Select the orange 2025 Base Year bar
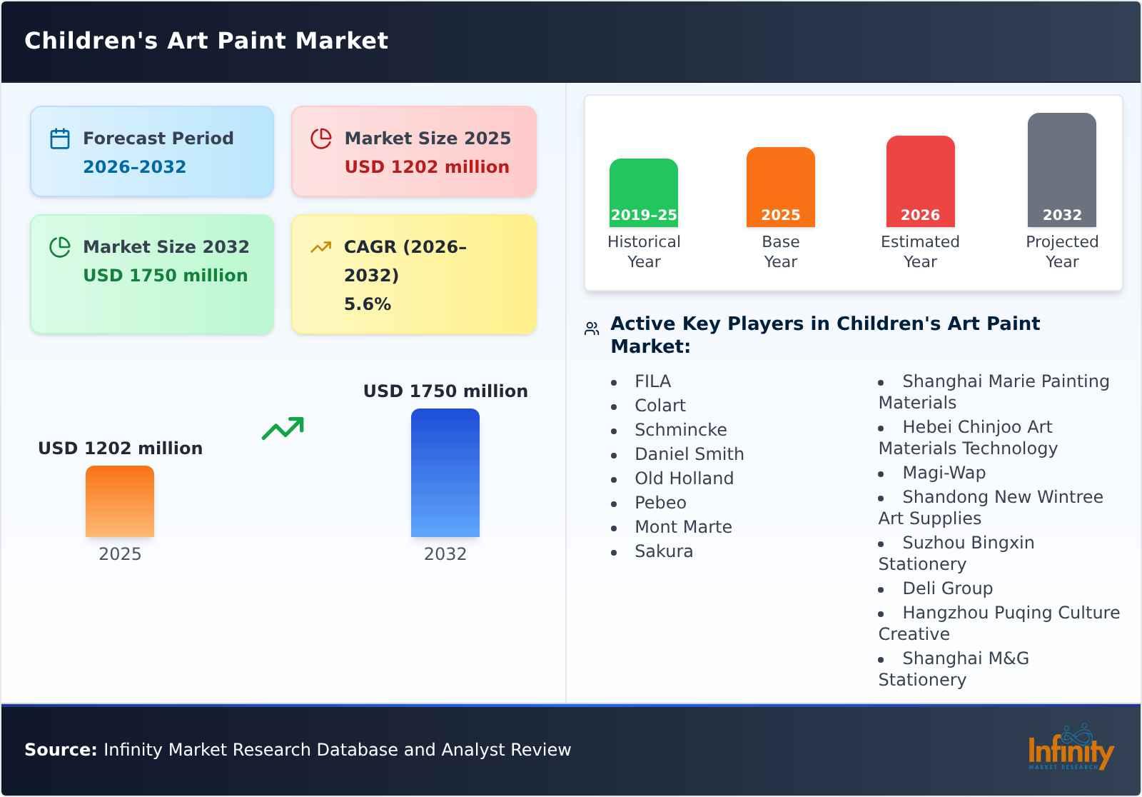Screen dimensions: 1142x797 coord(780,187)
